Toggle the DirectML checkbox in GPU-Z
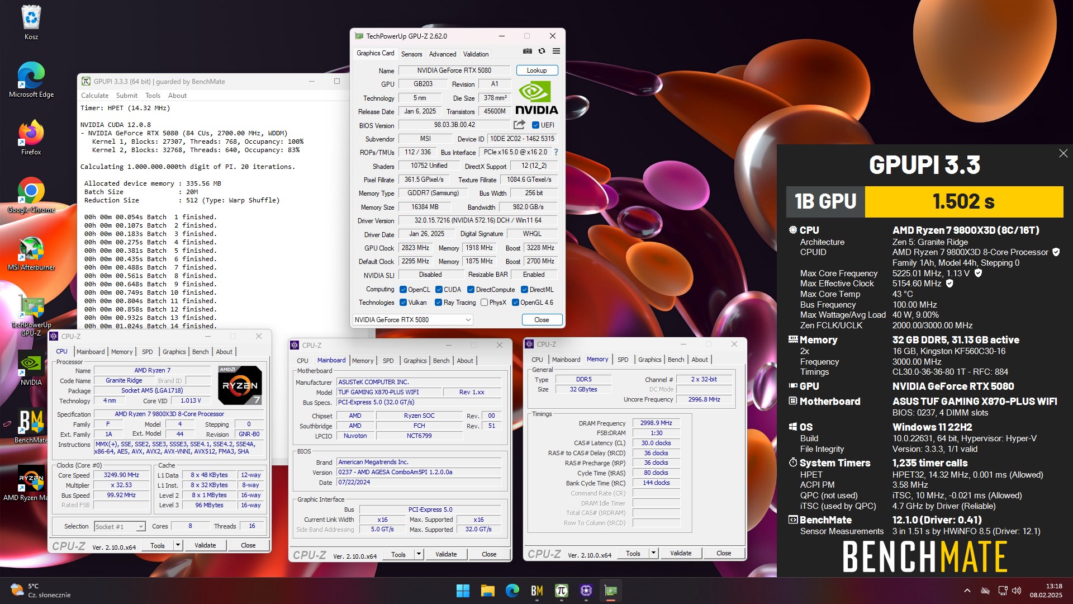Image resolution: width=1073 pixels, height=604 pixels. [524, 290]
